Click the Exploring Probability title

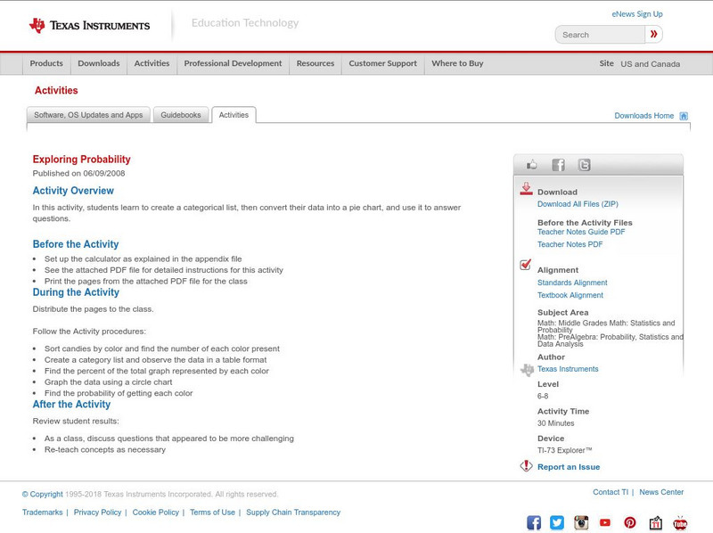coord(81,160)
